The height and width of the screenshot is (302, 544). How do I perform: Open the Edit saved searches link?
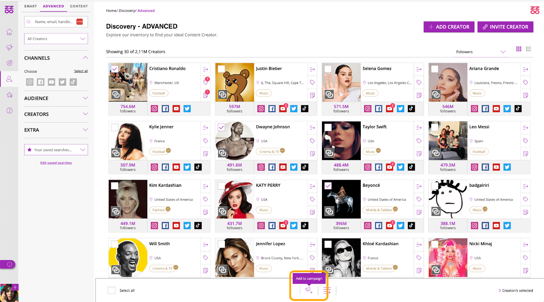pyautogui.click(x=56, y=163)
